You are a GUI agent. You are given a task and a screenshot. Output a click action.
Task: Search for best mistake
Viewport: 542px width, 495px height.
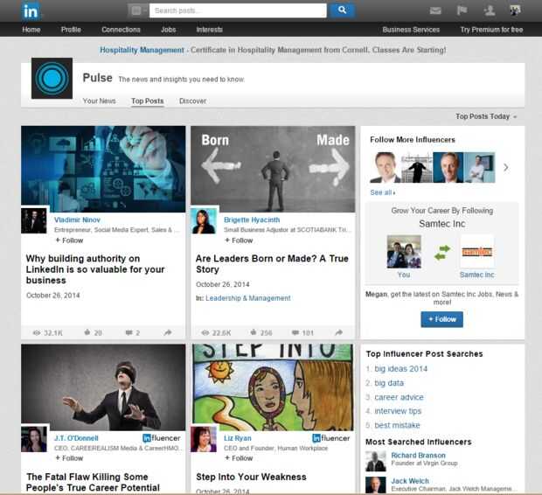(397, 425)
